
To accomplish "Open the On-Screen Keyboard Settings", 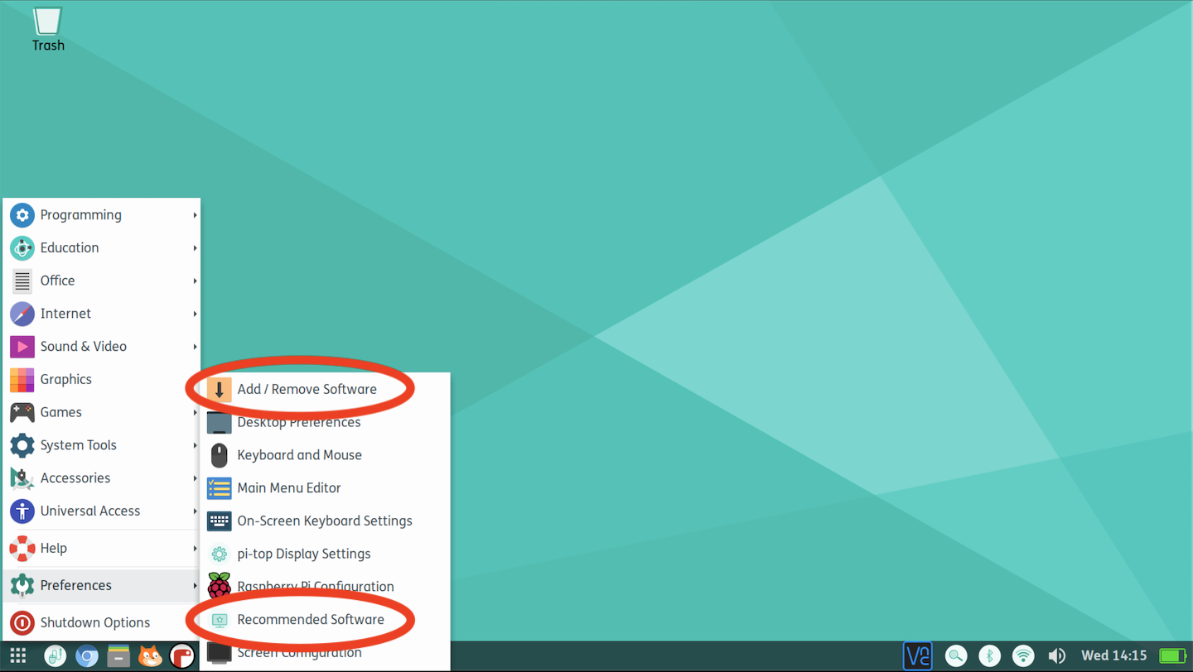I will click(325, 521).
